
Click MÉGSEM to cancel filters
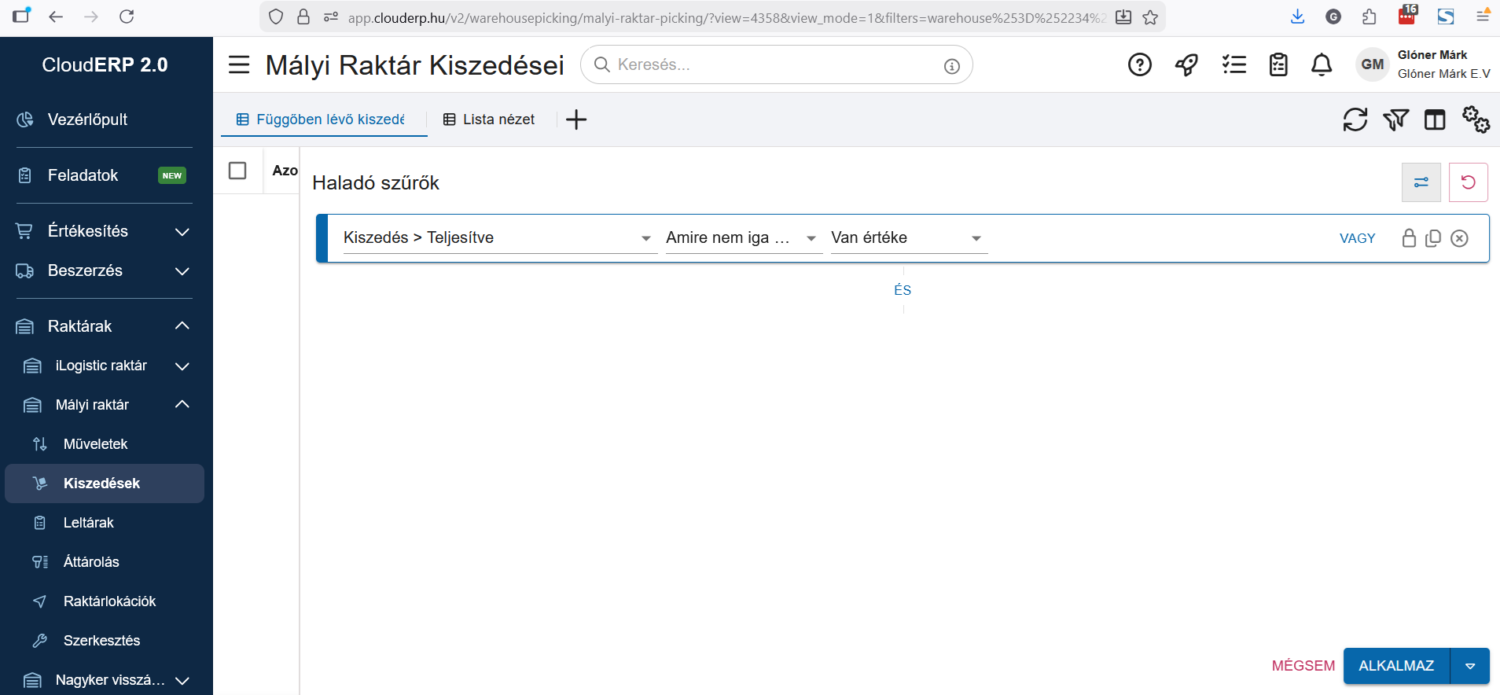[1303, 666]
